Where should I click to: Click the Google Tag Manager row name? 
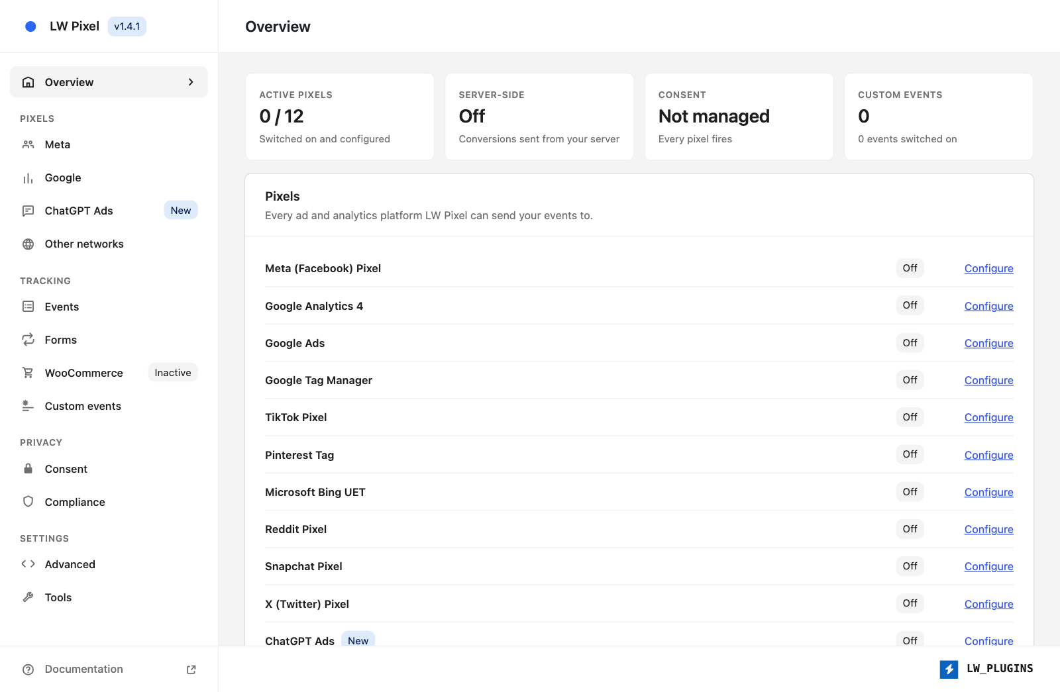319,380
